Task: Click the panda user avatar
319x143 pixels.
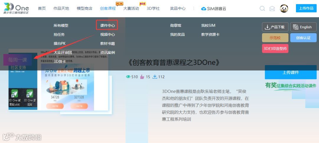Action: click(284, 9)
